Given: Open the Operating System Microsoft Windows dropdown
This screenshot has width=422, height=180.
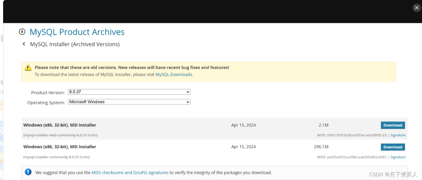Looking at the screenshot, I should coord(129,102).
